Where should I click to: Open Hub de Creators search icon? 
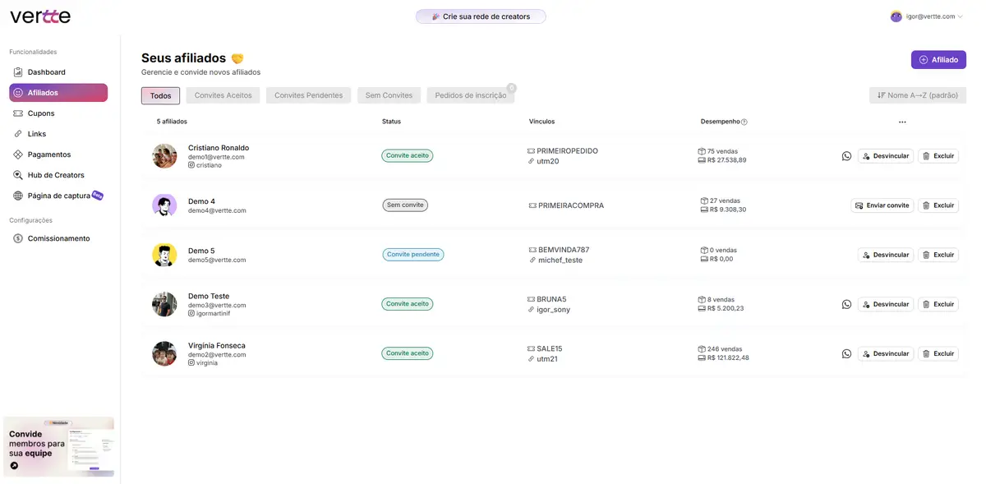pos(18,174)
